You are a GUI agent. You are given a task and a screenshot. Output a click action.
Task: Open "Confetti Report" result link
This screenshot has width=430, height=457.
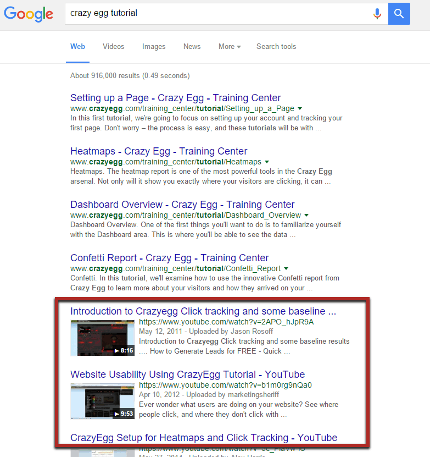point(169,258)
